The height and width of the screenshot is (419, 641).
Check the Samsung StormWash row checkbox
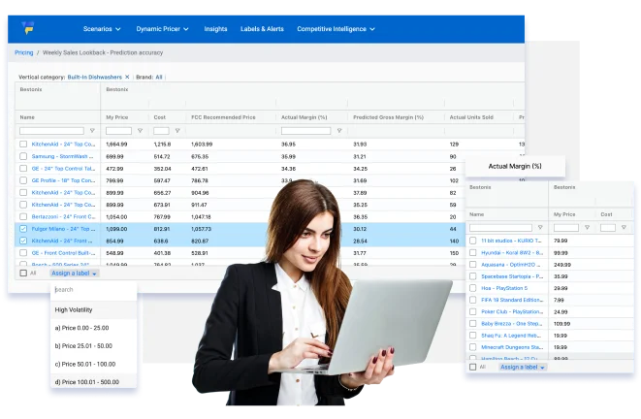tap(23, 155)
